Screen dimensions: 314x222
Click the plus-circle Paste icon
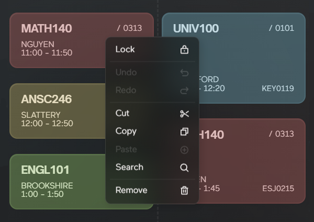[x=184, y=150]
